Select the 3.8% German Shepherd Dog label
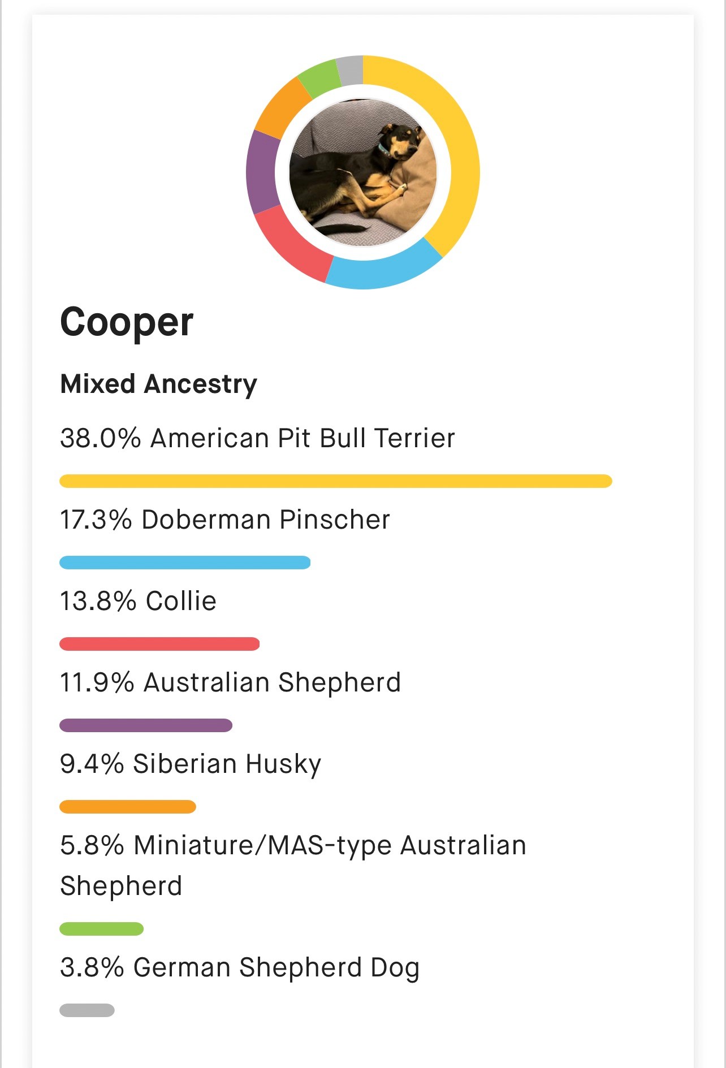The image size is (726, 1068). point(240,967)
